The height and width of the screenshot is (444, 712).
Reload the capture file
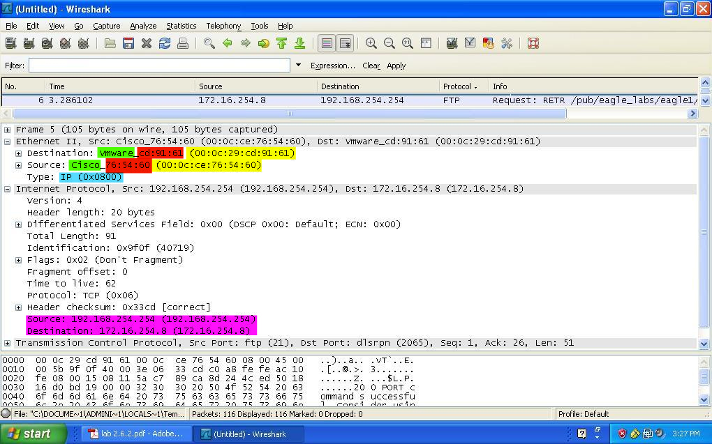point(164,43)
